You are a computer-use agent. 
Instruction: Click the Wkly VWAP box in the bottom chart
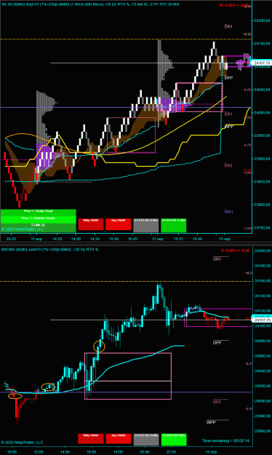pyautogui.click(x=91, y=438)
